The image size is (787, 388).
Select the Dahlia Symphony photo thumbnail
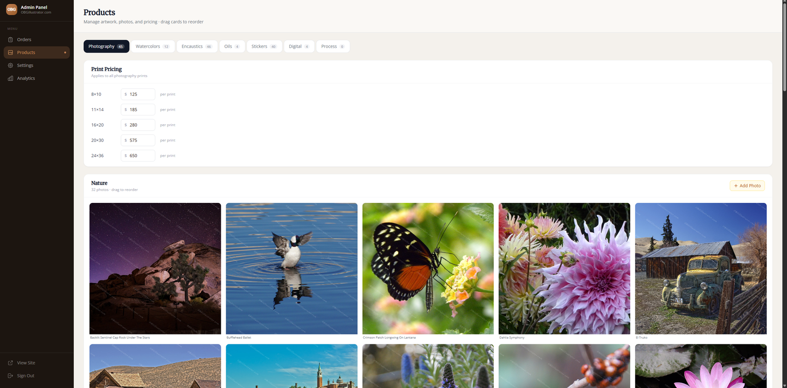coord(564,269)
